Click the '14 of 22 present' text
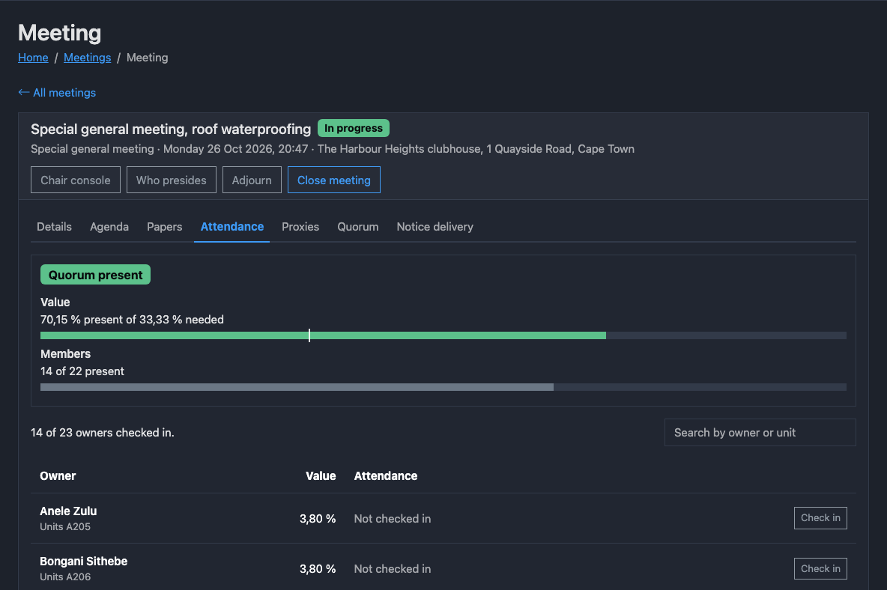The image size is (887, 590). pyautogui.click(x=82, y=371)
